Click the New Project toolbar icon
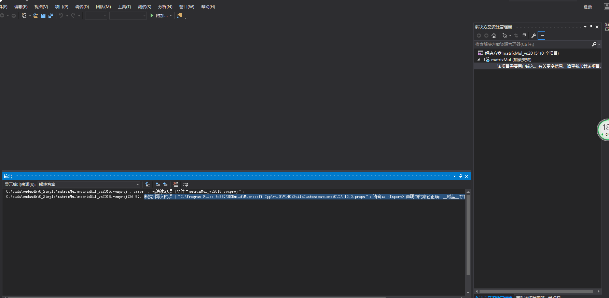 pos(24,16)
